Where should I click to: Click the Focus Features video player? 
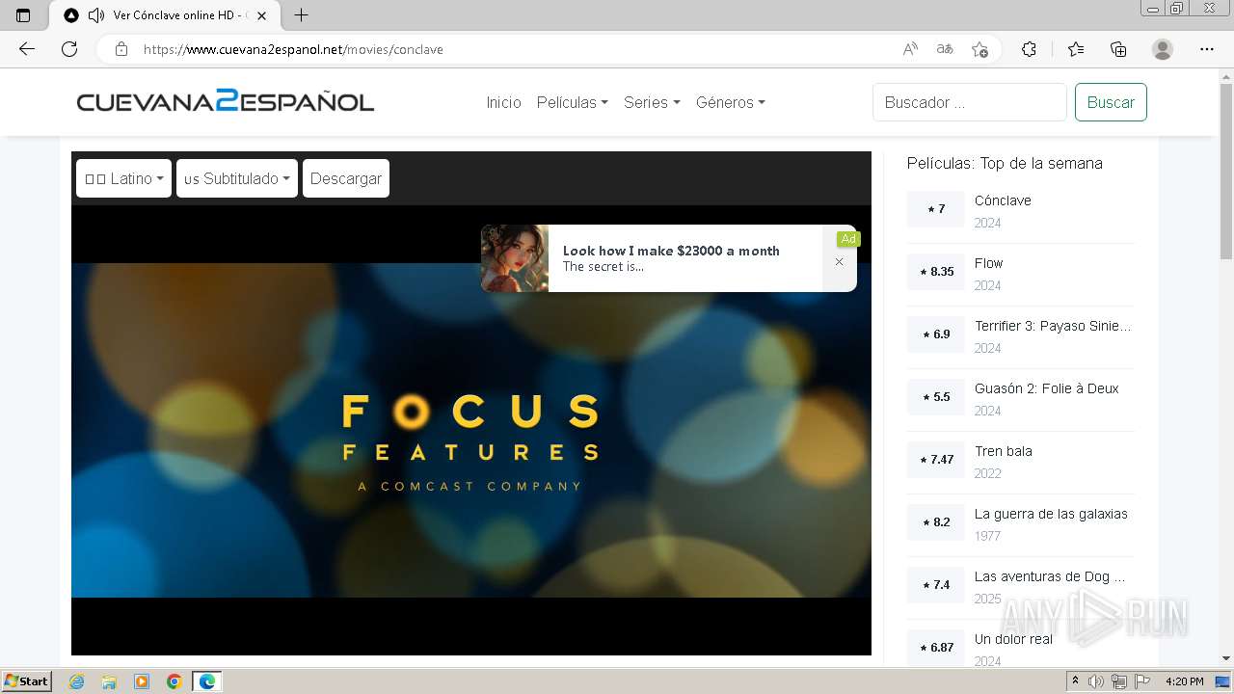click(x=471, y=430)
